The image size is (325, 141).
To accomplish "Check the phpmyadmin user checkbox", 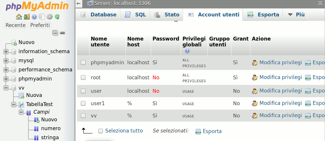I will point(83,63).
